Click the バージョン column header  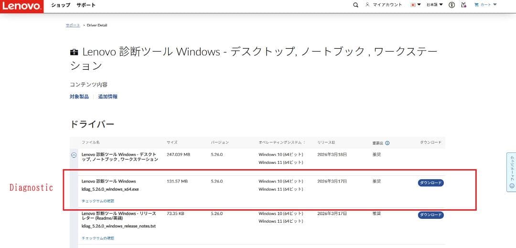tap(220, 142)
